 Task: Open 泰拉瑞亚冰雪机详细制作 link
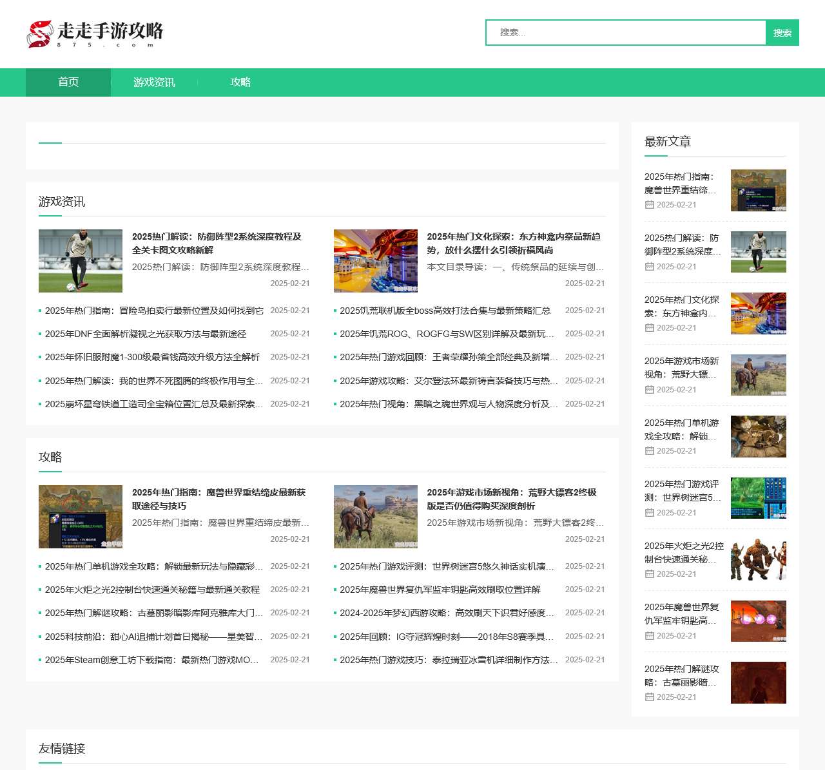tap(449, 660)
